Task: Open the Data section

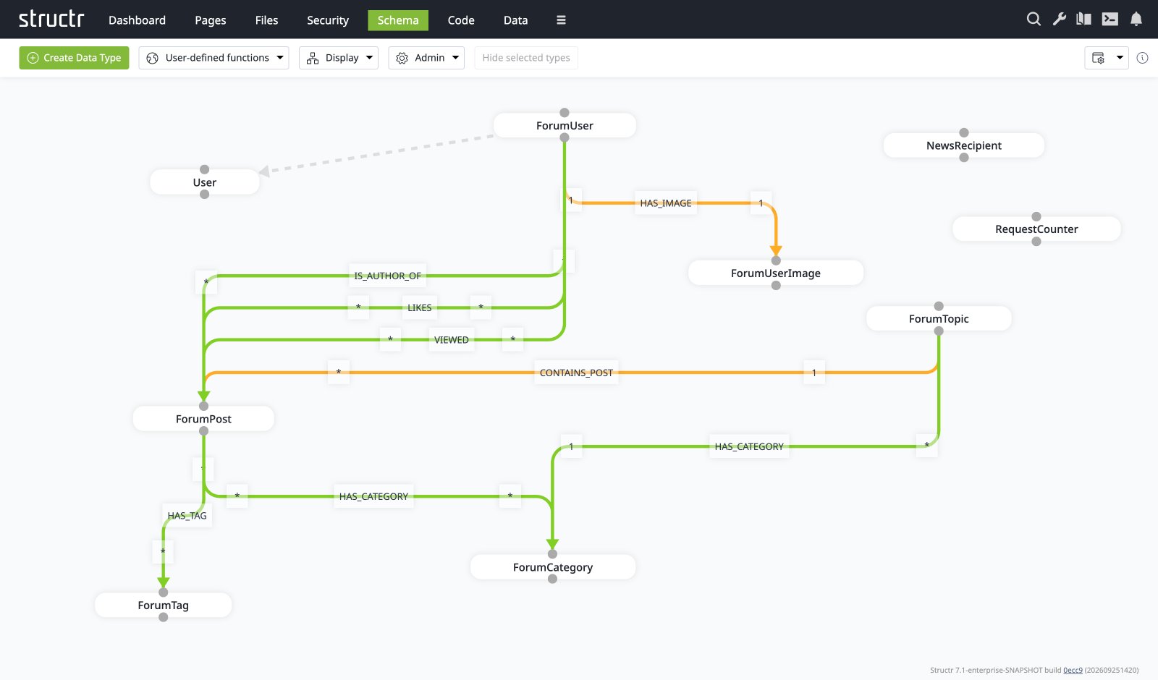Action: pyautogui.click(x=515, y=20)
